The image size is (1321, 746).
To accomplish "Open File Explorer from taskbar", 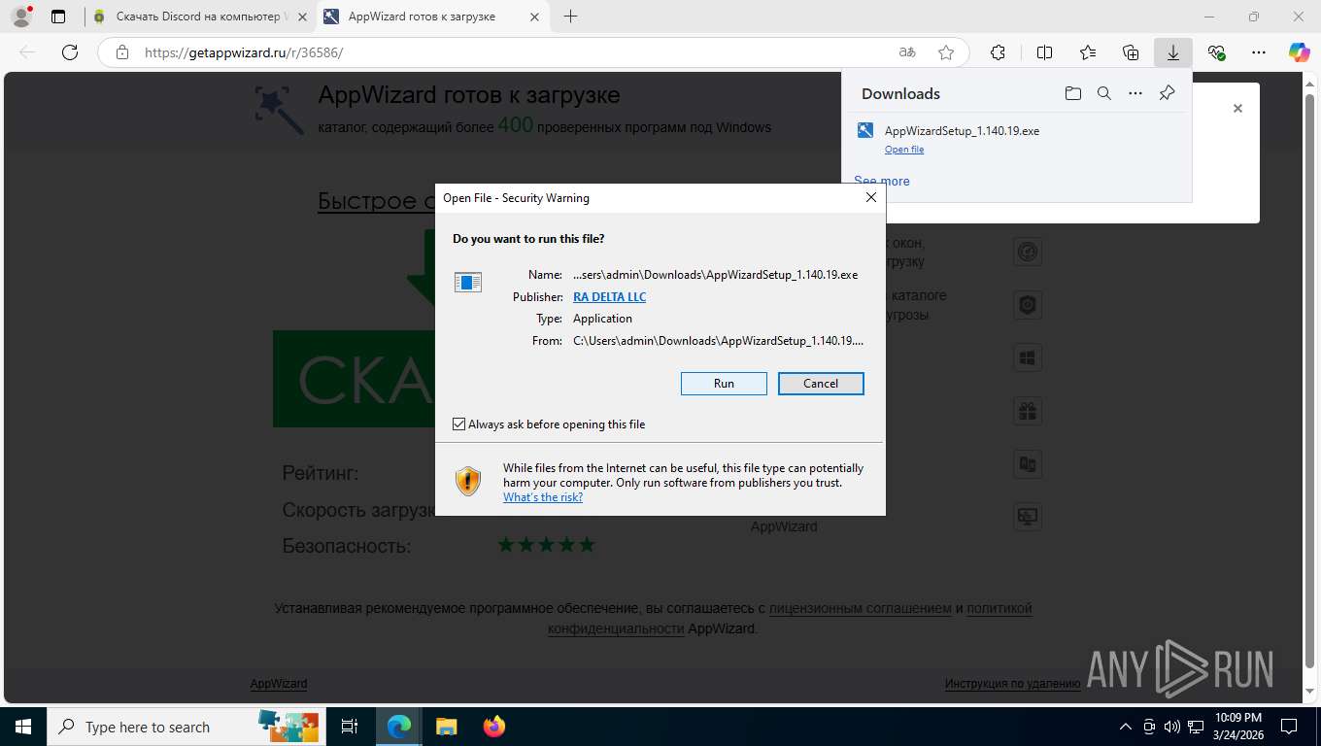I will pos(446,727).
